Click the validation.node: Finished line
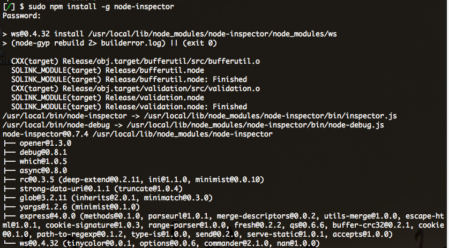Image resolution: width=449 pixels, height=248 pixels. pyautogui.click(x=124, y=107)
